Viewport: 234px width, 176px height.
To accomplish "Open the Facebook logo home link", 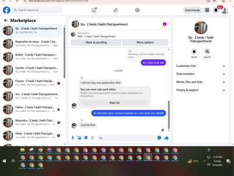I will 7,10.
